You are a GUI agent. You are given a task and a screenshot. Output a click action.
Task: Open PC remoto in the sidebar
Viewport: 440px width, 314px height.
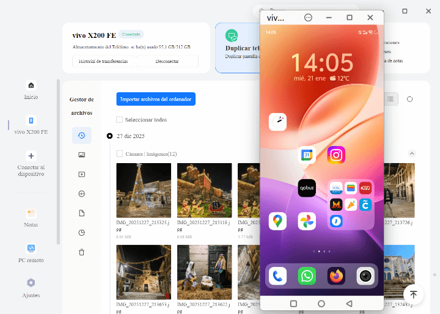(x=31, y=253)
